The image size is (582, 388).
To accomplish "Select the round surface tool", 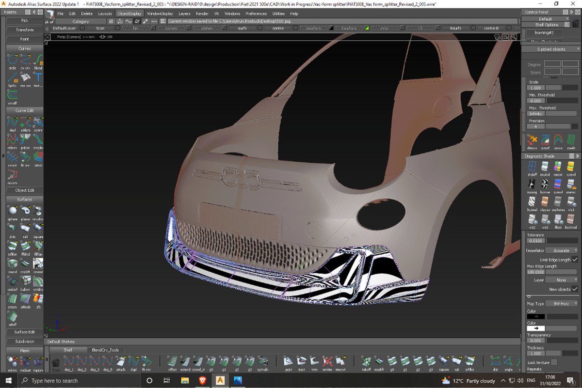I will click(x=12, y=264).
